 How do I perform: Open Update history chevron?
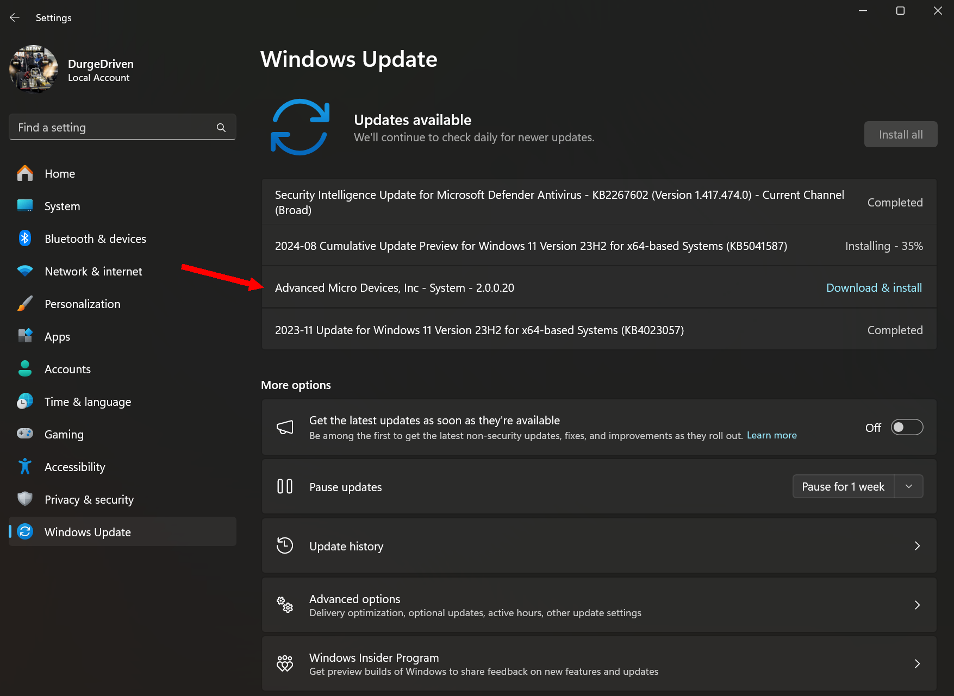(917, 545)
